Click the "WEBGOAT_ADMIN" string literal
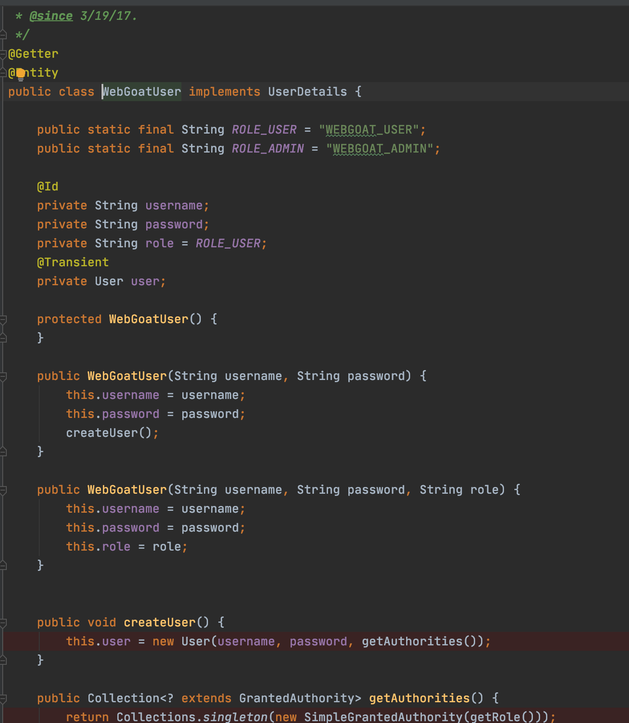Viewport: 629px width, 723px height. (379, 149)
